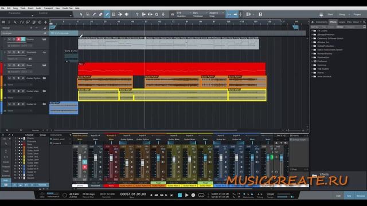
Task: Expand the FX Chains folder
Action: coord(312,30)
